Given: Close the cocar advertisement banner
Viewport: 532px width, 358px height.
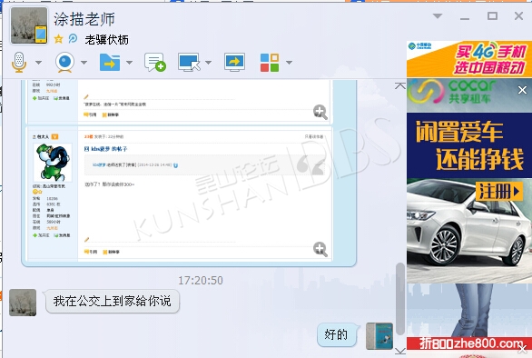Looking at the screenshot, I should (x=523, y=90).
